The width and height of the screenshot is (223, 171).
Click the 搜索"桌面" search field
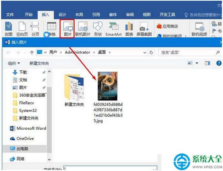[190, 52]
